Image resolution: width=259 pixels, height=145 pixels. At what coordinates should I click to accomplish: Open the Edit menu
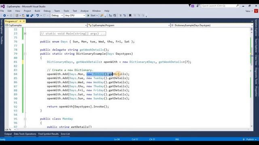(10, 11)
